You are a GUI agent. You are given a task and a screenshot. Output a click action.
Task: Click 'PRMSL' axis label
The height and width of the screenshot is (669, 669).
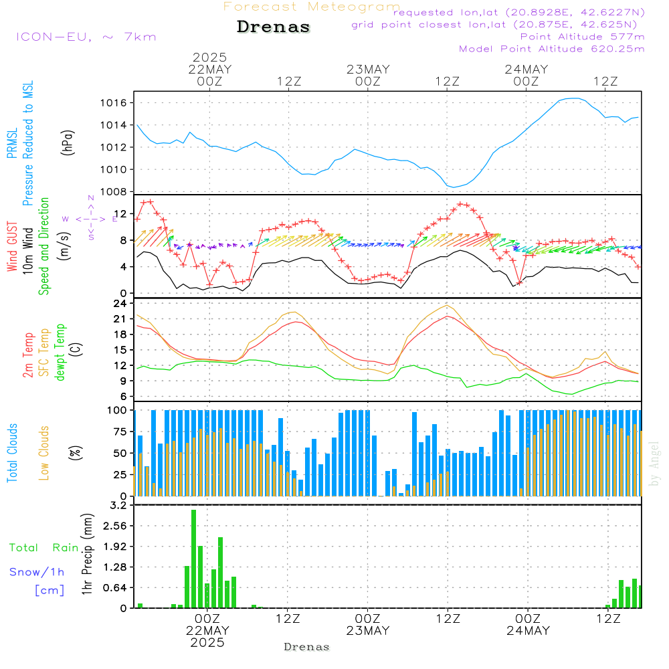12,143
